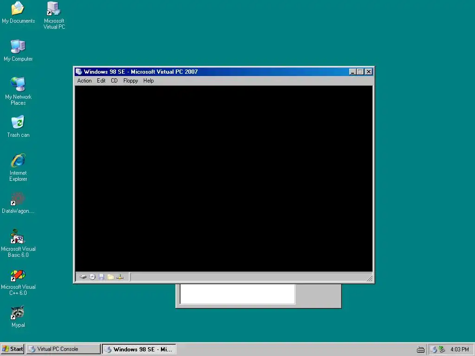Viewport: 475px width, 356px height.
Task: Select the DataWagon desktop shortcut
Action: coord(18,203)
